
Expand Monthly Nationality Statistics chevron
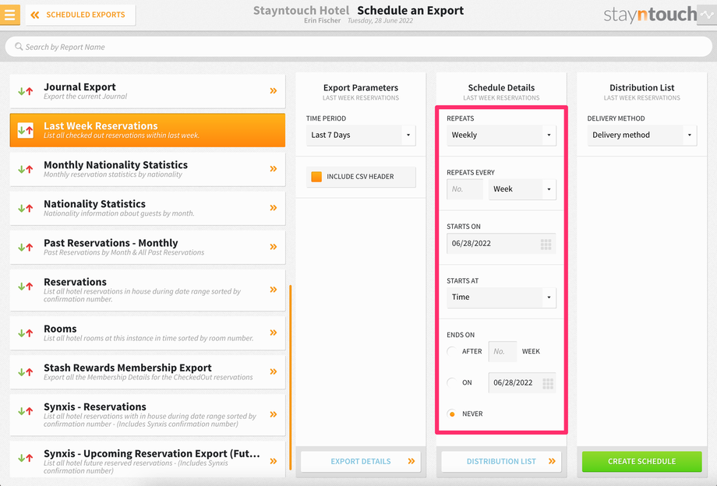[274, 168]
